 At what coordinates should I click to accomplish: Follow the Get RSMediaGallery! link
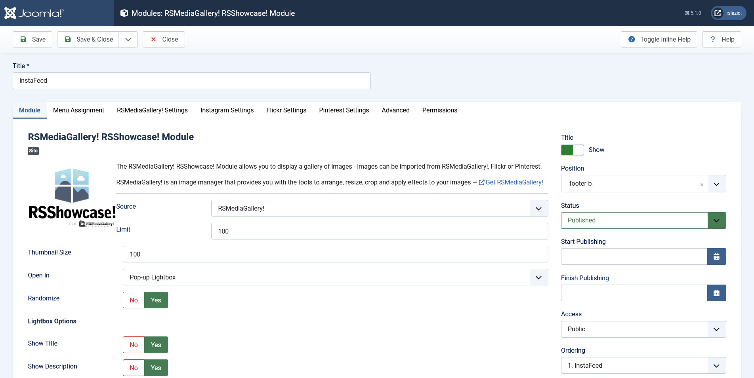[511, 182]
